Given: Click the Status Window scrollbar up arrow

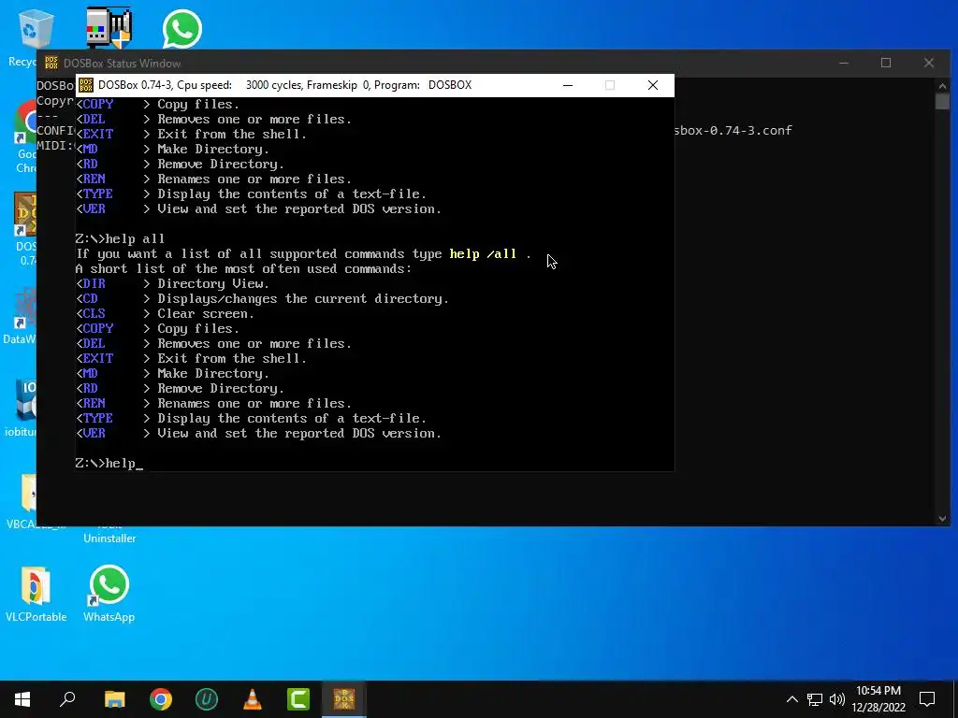Looking at the screenshot, I should (942, 85).
